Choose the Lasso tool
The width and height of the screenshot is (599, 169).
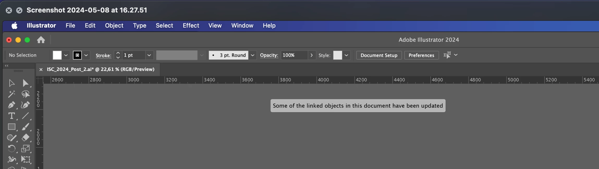coord(26,94)
